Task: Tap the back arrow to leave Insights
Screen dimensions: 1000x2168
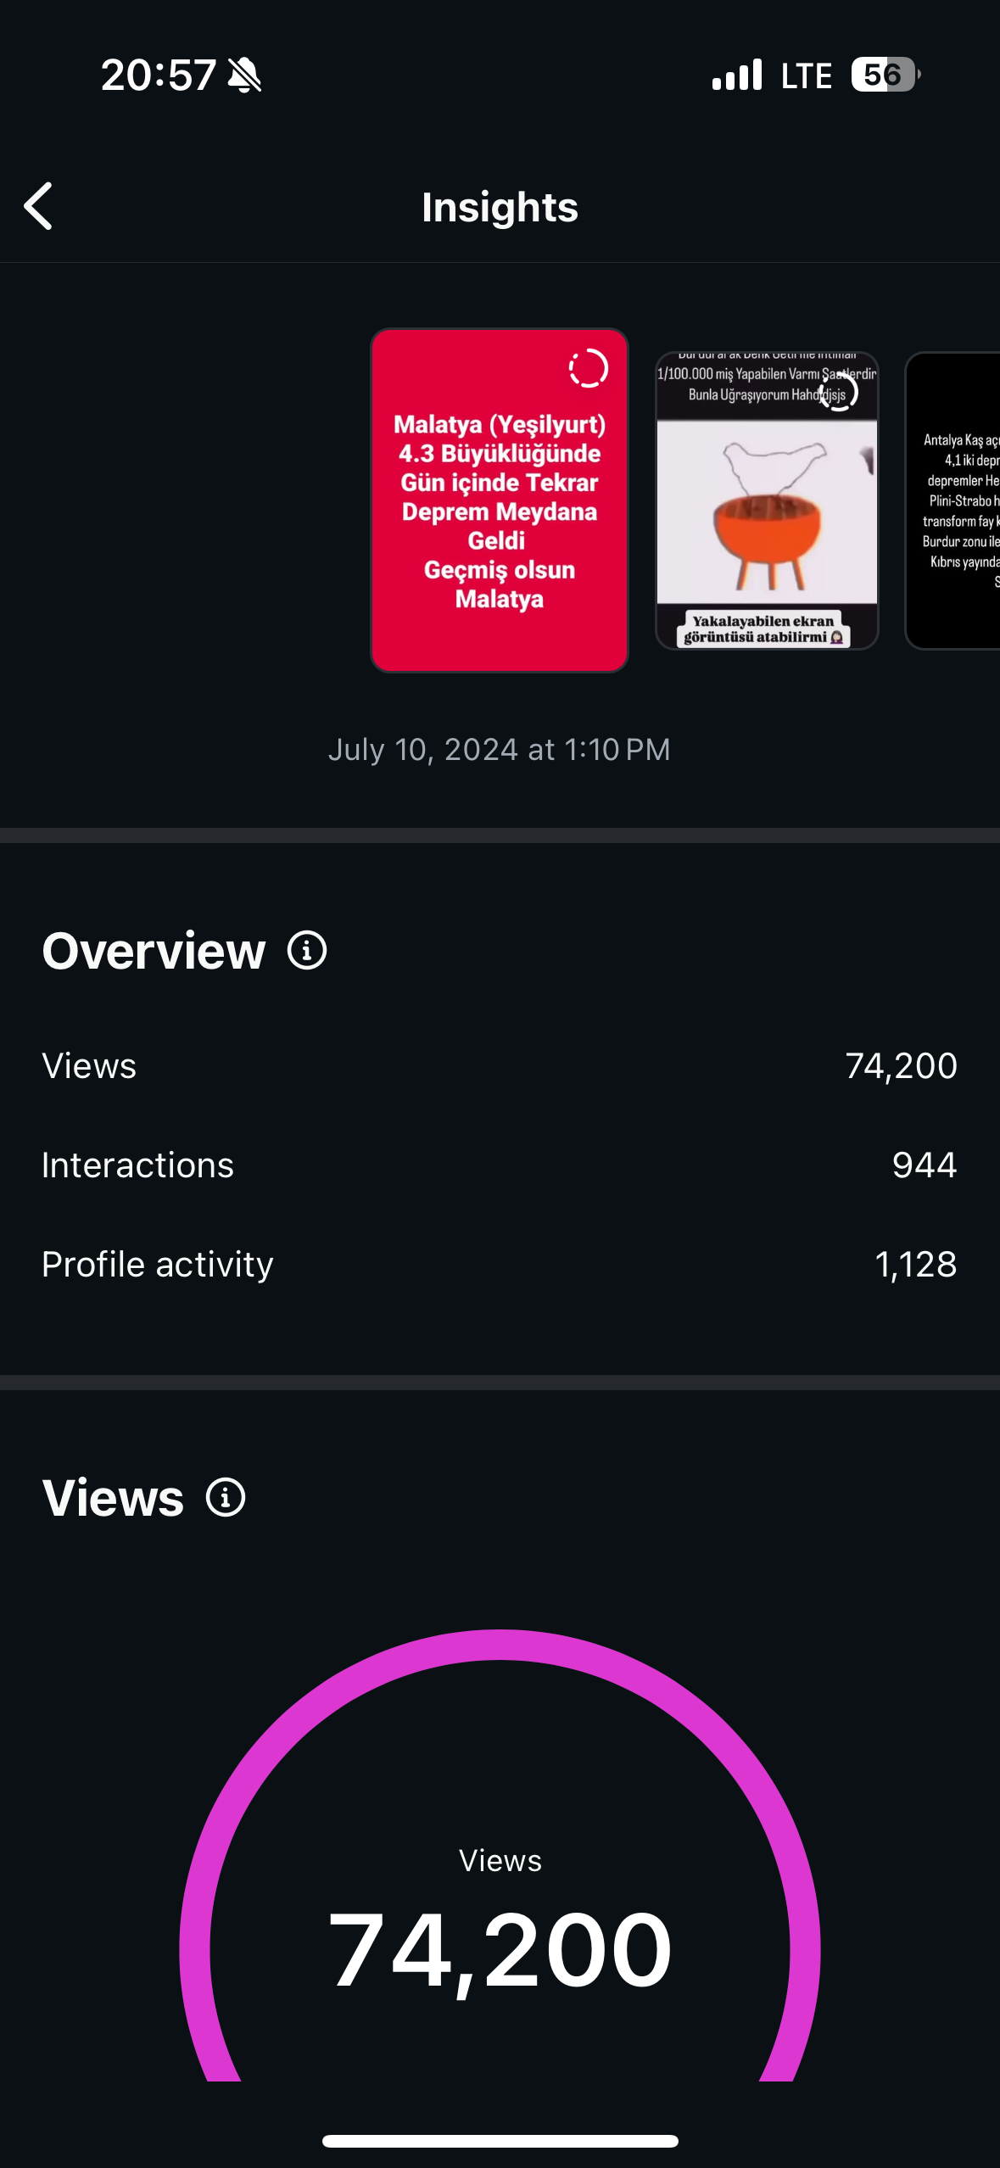Action: tap(39, 206)
